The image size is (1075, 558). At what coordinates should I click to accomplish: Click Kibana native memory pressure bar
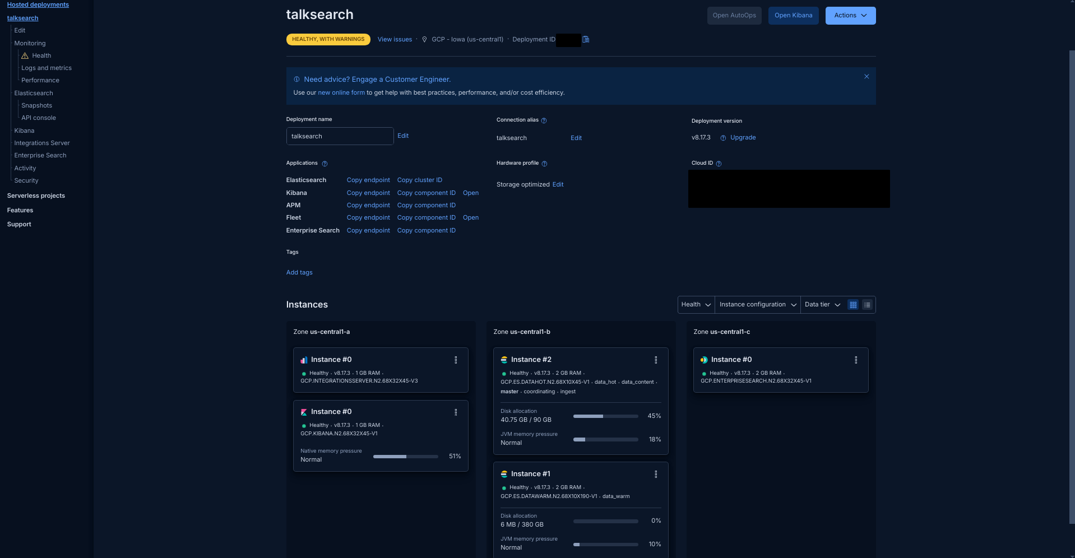[406, 457]
